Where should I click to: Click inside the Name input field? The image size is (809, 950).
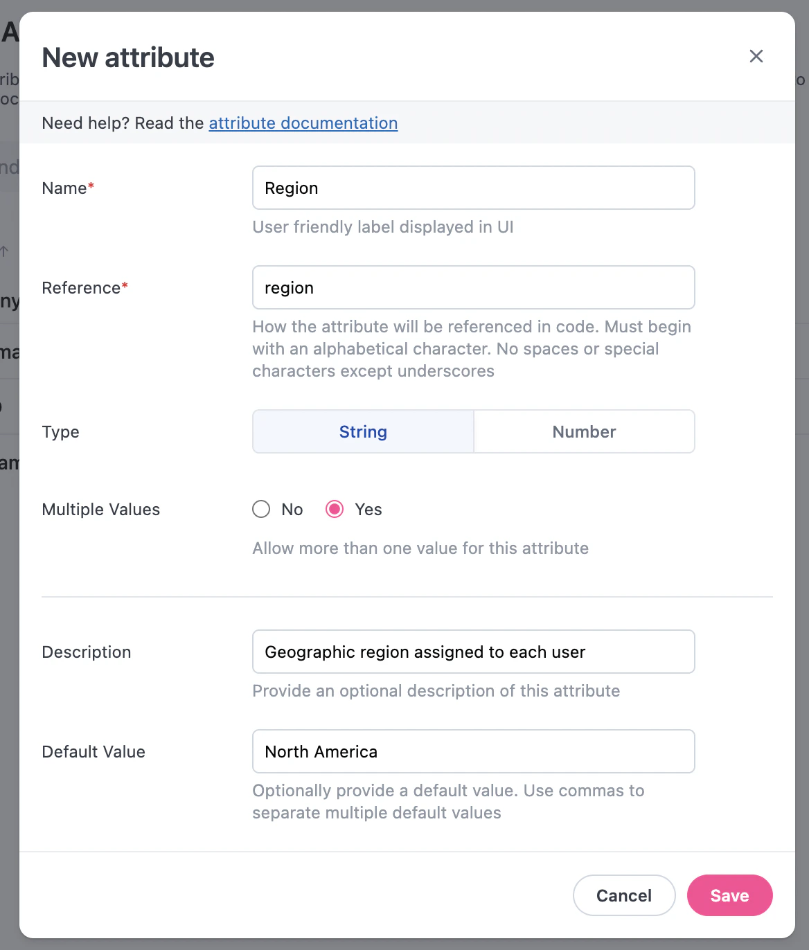[x=473, y=188]
